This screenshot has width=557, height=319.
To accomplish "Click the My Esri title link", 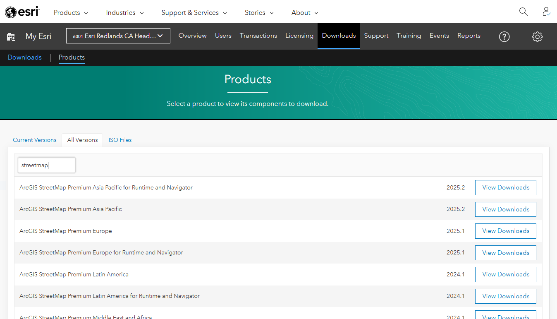I will coord(38,36).
